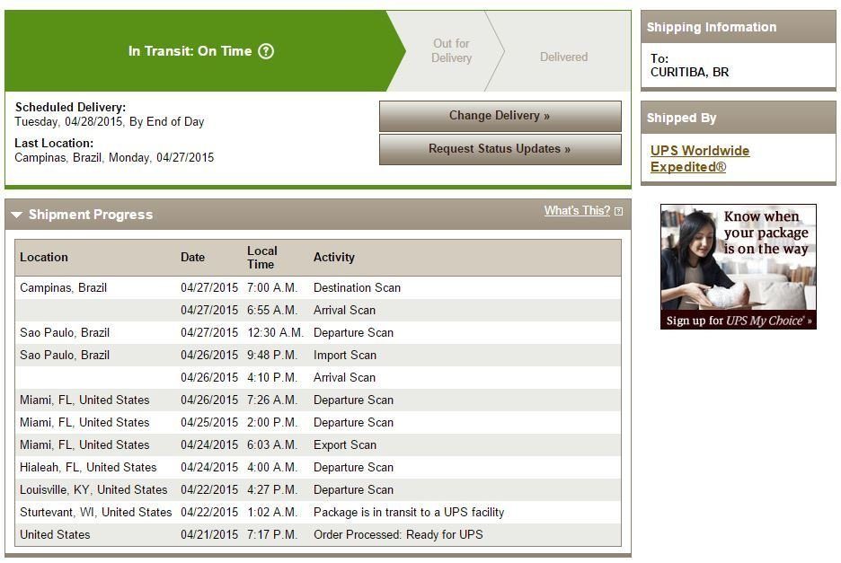Click the Local Time column header
The height and width of the screenshot is (563, 841).
tap(262, 258)
